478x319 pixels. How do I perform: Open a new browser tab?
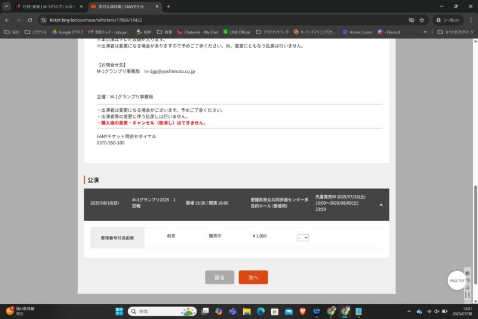coord(168,7)
